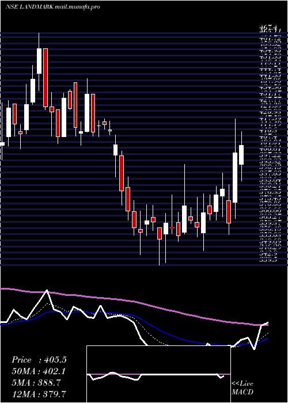Click the 'NSE LANDMARK mail.munafa.pro' chart title
The height and width of the screenshot is (403, 288).
pos(53,7)
